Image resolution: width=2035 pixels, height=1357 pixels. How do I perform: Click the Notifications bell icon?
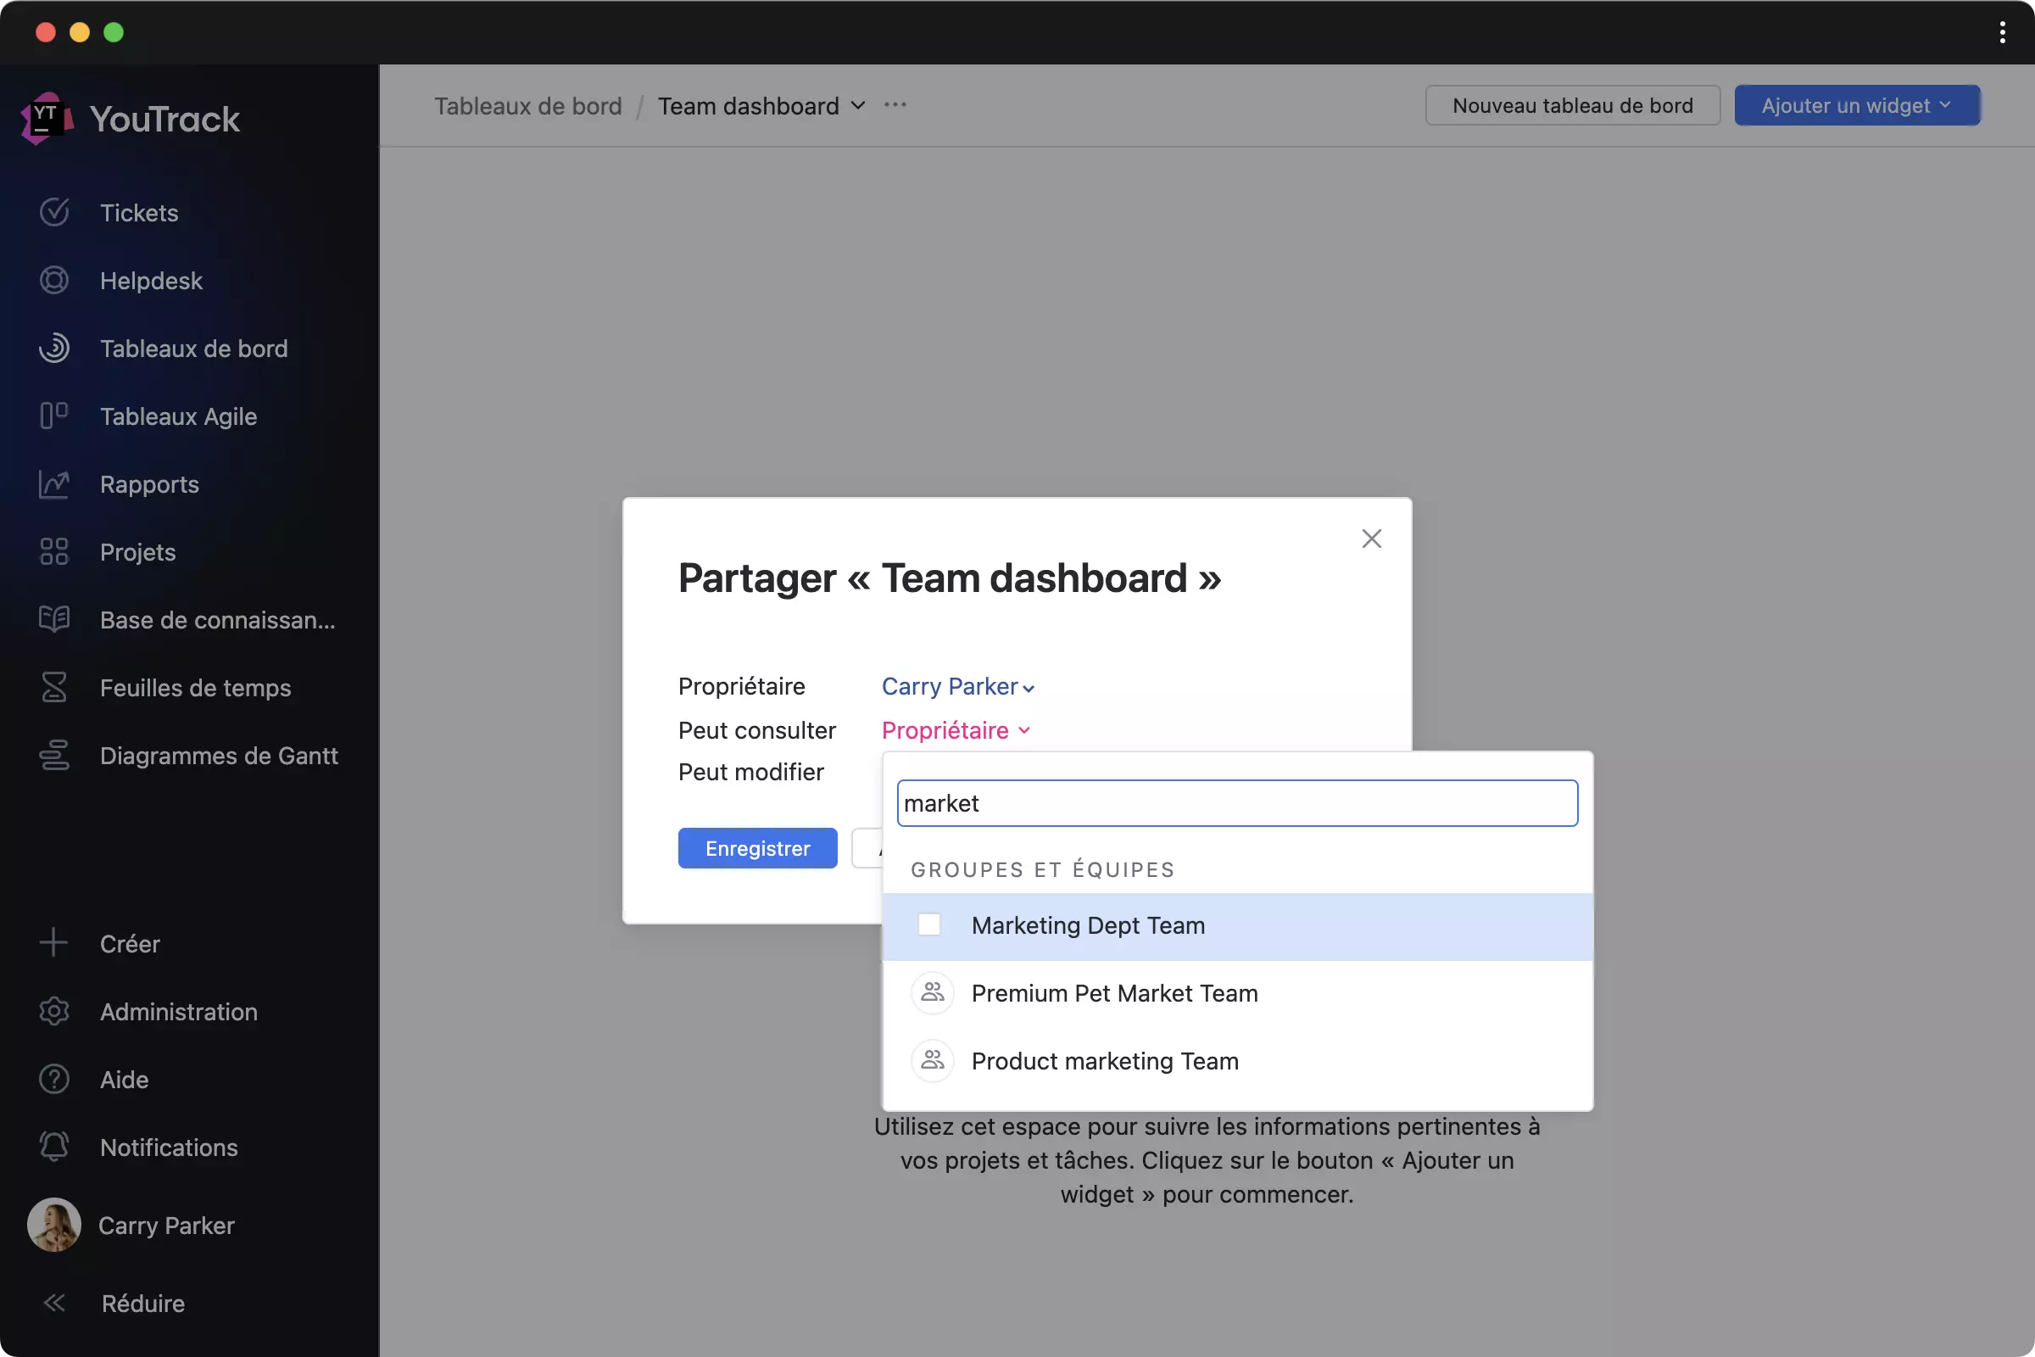tap(53, 1147)
